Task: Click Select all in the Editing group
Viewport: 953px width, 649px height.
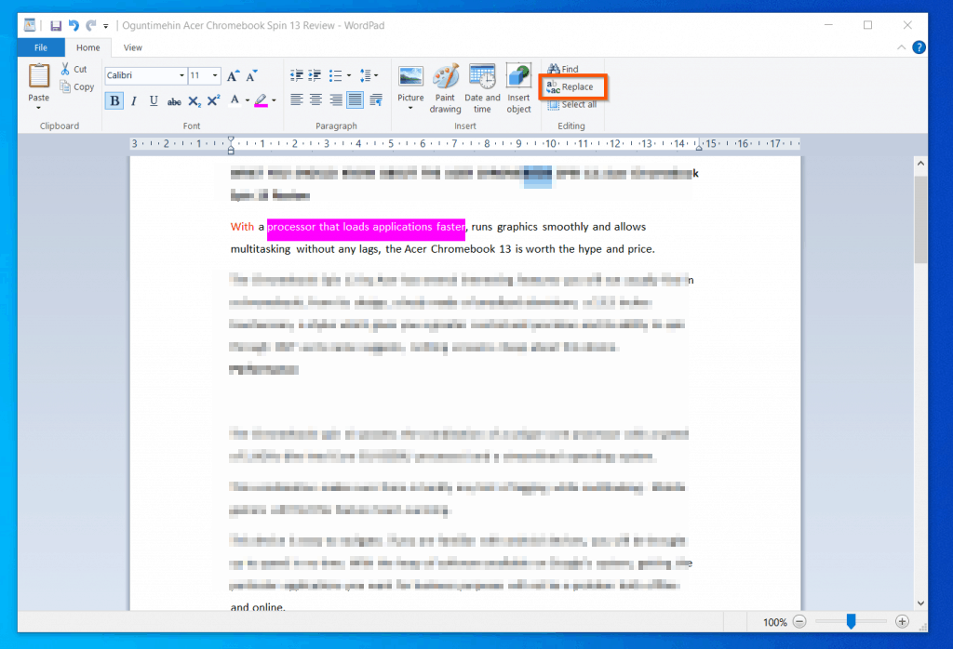Action: pyautogui.click(x=571, y=104)
